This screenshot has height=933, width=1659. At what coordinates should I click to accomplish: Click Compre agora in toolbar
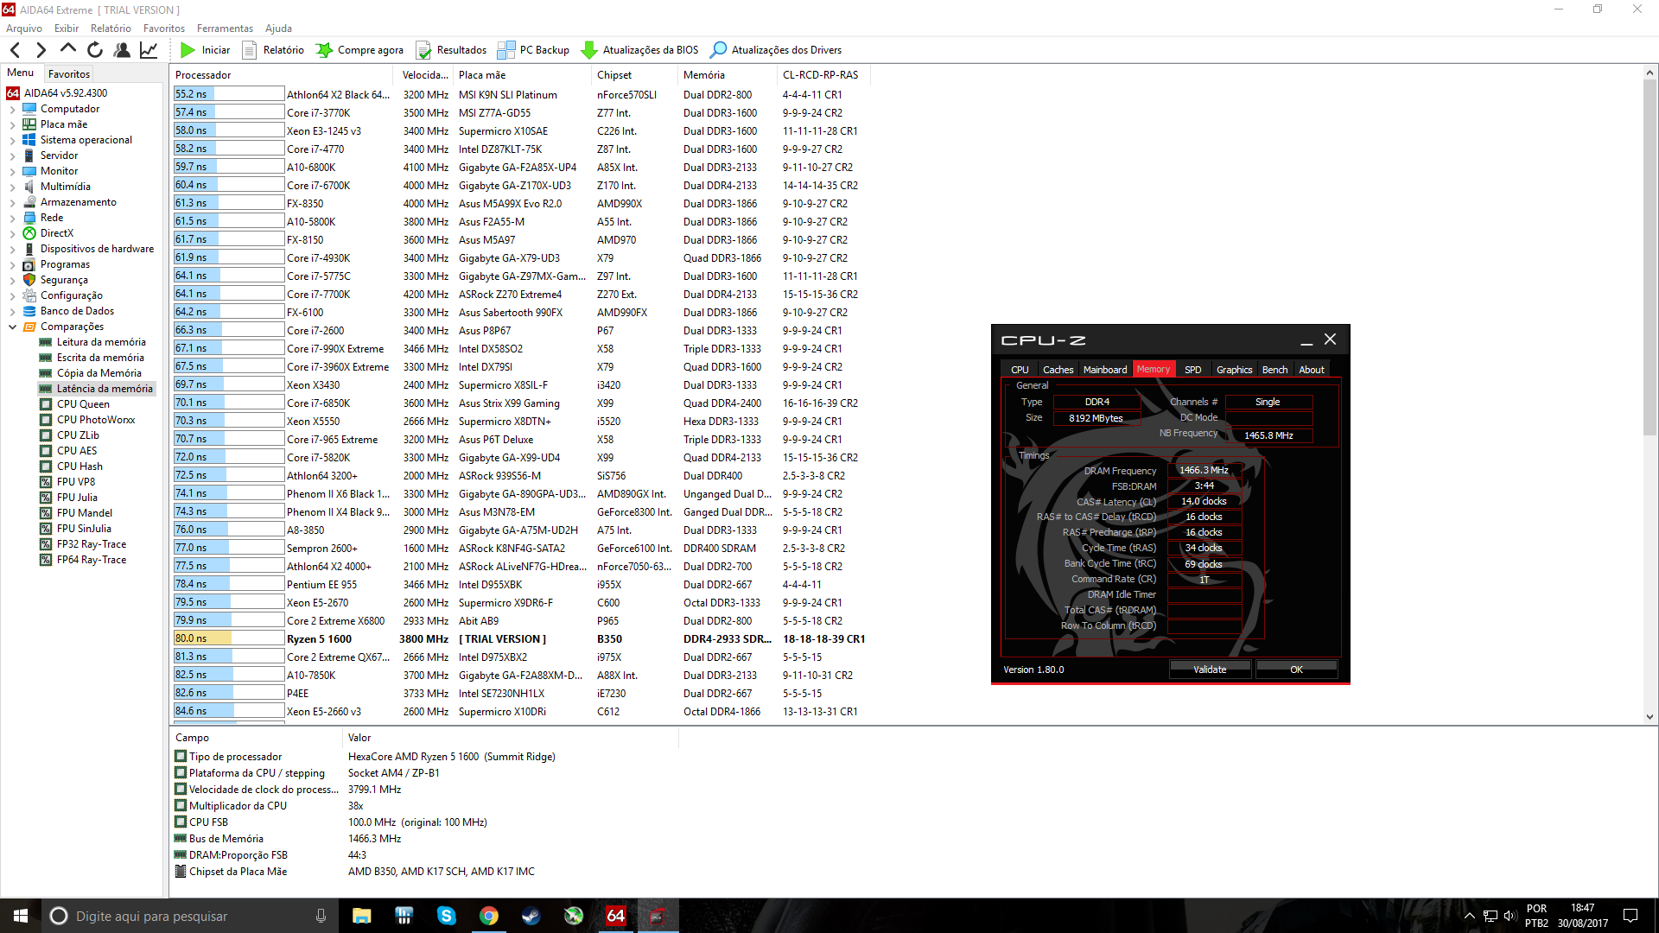[360, 50]
